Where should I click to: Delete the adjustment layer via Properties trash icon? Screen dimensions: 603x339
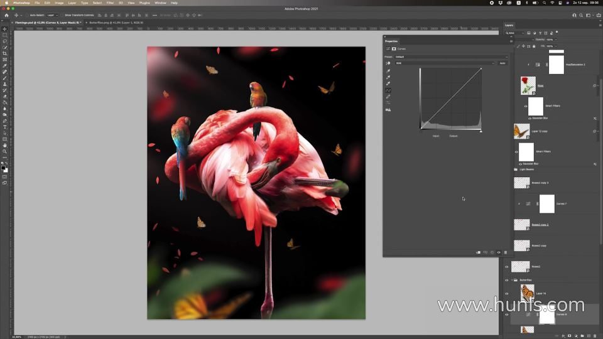pyautogui.click(x=506, y=252)
